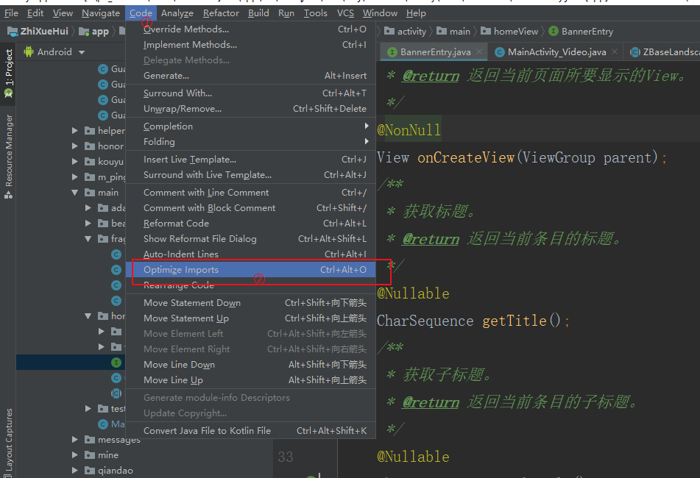Open the Tools menu
Screen dimensions: 700x478
316,13
